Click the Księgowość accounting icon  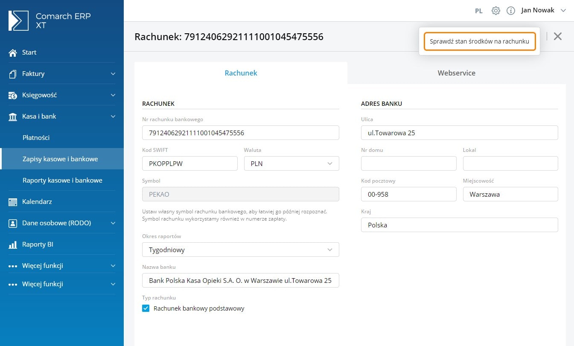click(13, 95)
